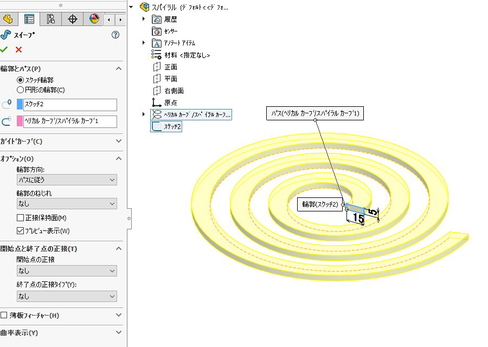Open the DimXpertManager crosshair tab
The image size is (488, 347).
(73, 20)
